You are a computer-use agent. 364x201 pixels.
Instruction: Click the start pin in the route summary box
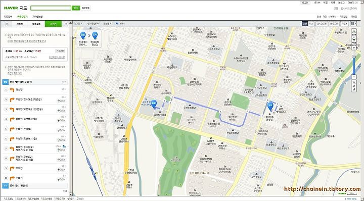click(x=82, y=35)
